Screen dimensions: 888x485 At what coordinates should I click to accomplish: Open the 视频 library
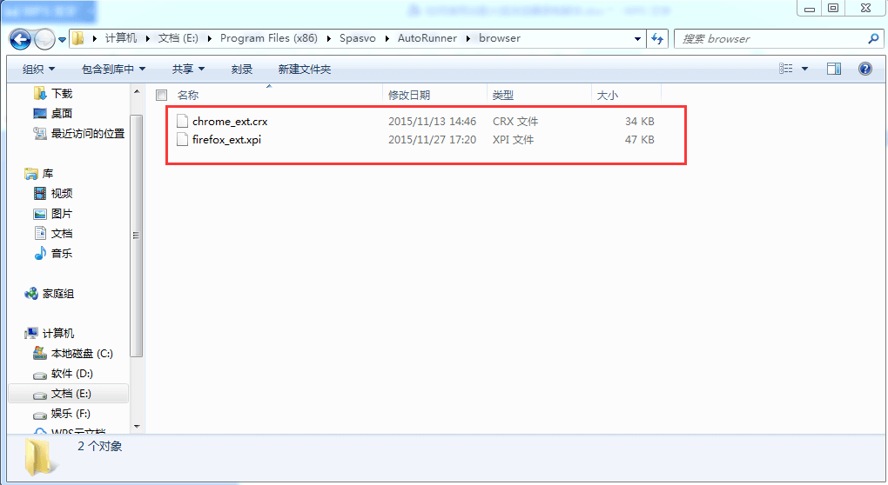pos(62,193)
